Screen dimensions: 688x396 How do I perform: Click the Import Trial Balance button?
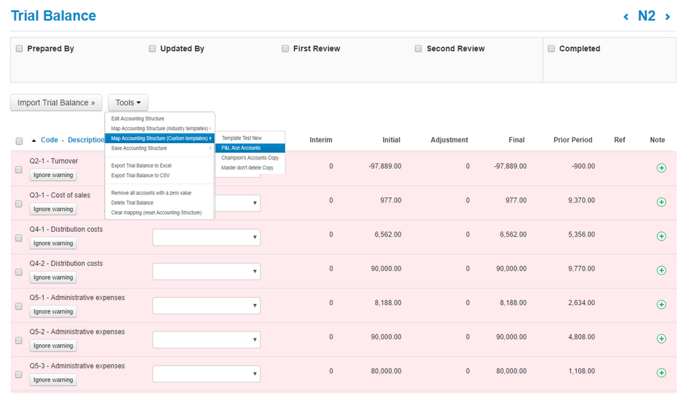[56, 103]
